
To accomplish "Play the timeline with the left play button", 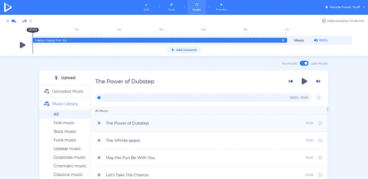I will click(x=23, y=45).
